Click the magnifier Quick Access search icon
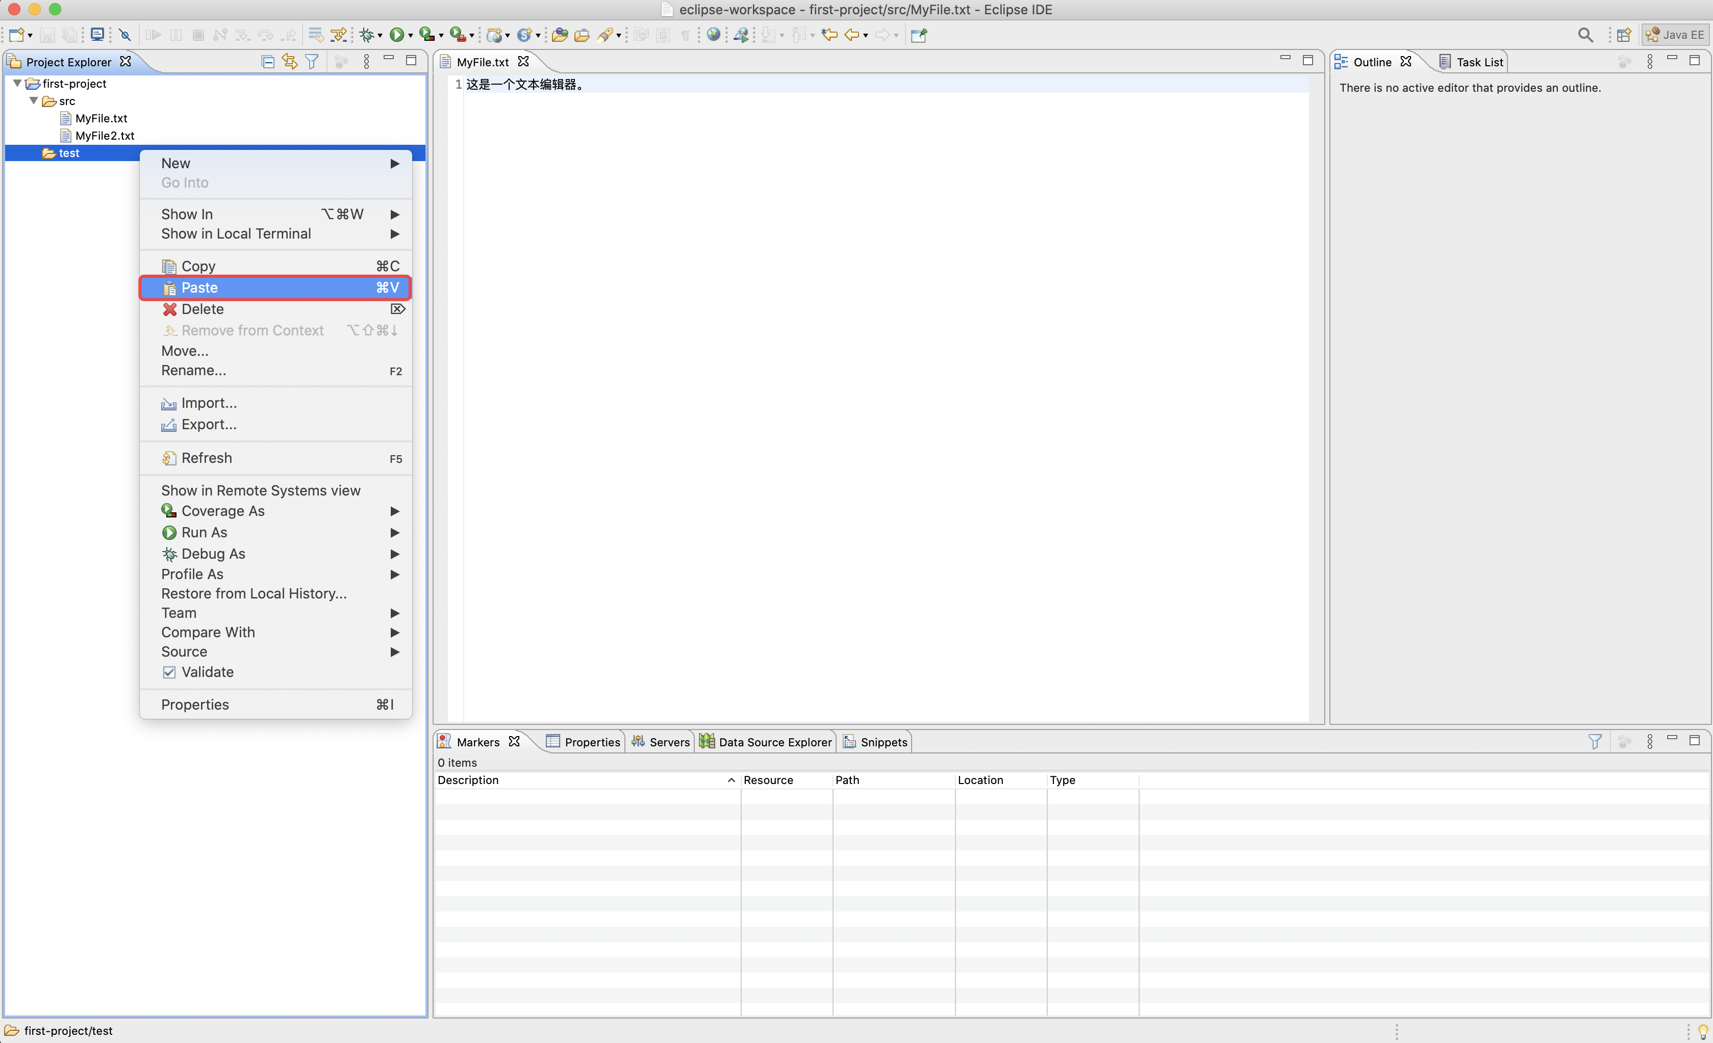1713x1043 pixels. pos(1585,35)
